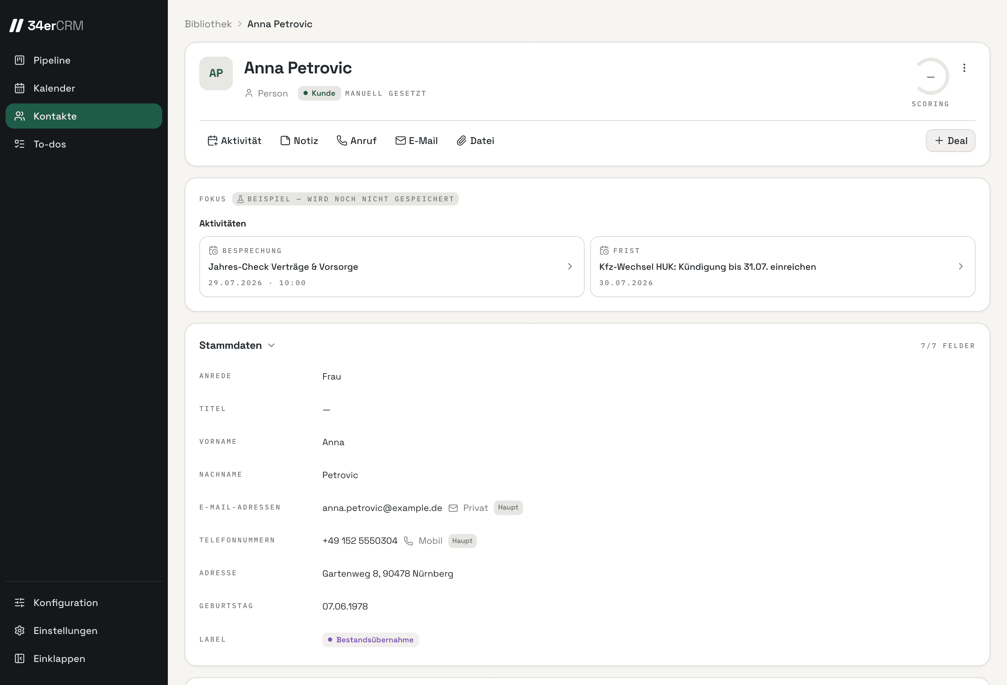1007x685 pixels.
Task: Click the envelope icon beside Privat
Action: click(453, 508)
